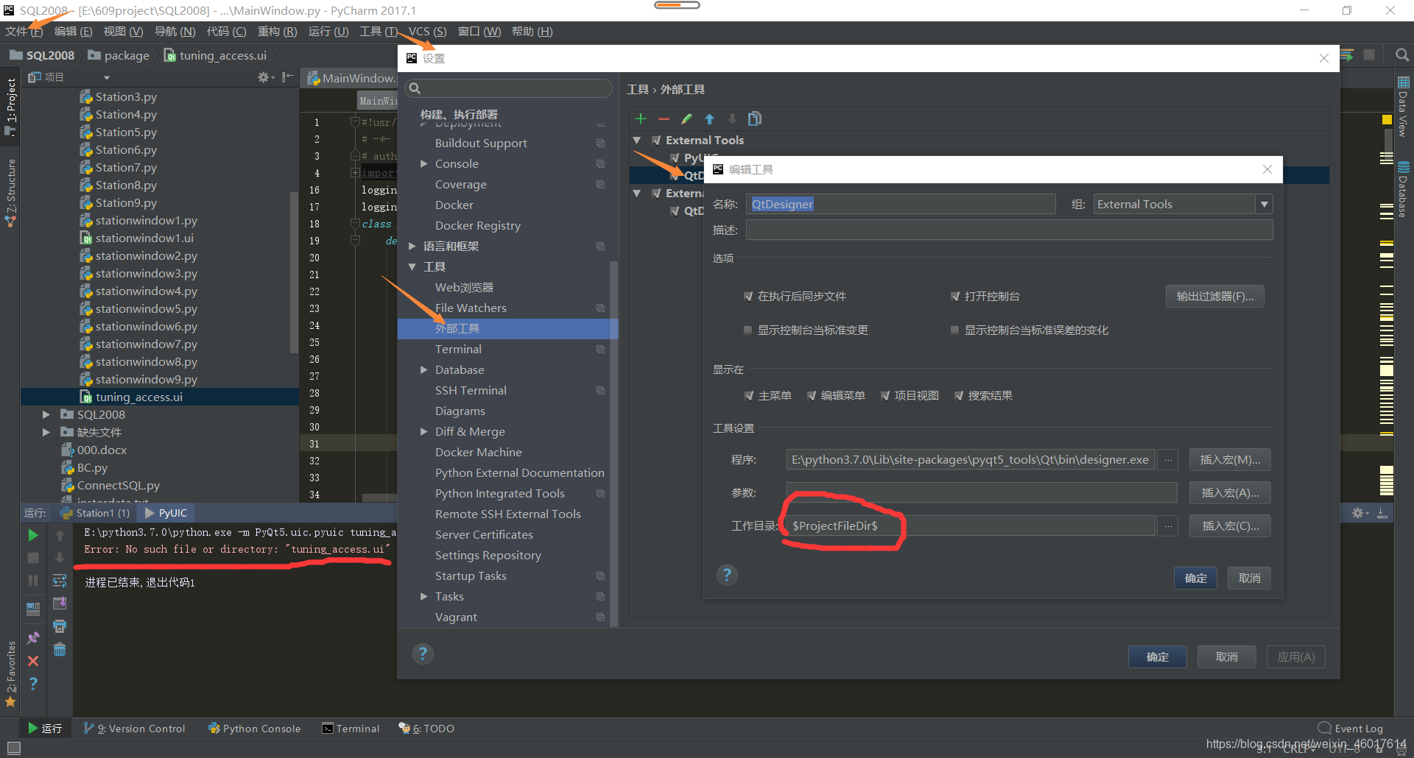1414x758 pixels.
Task: Close the run tab with red X icon
Action: pos(33,661)
